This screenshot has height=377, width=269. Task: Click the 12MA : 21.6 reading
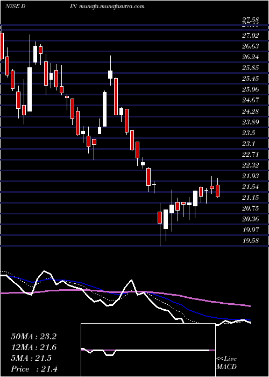click(33, 347)
